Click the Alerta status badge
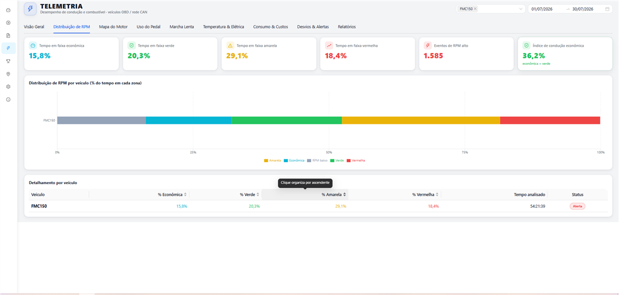This screenshot has height=295, width=619. pos(577,206)
